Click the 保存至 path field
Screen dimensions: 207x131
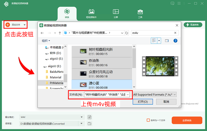pyautogui.click(x=49, y=124)
